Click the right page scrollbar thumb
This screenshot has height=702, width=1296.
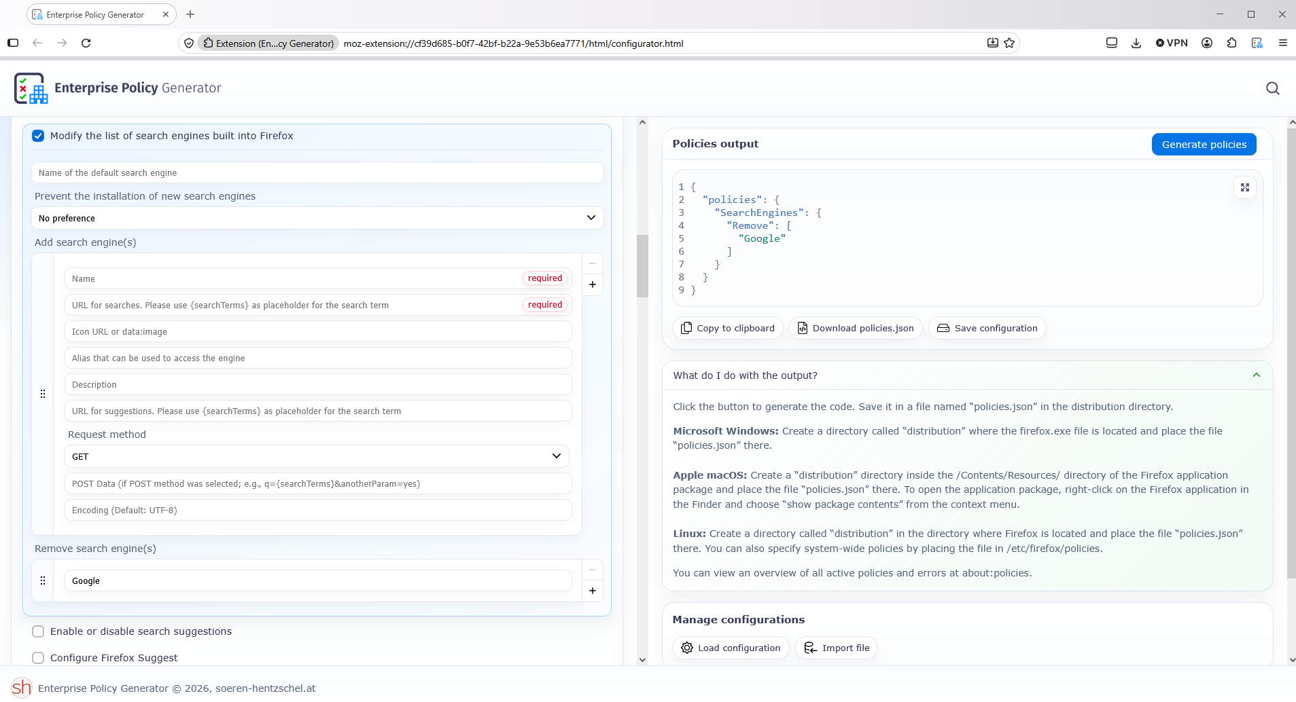click(1291, 353)
